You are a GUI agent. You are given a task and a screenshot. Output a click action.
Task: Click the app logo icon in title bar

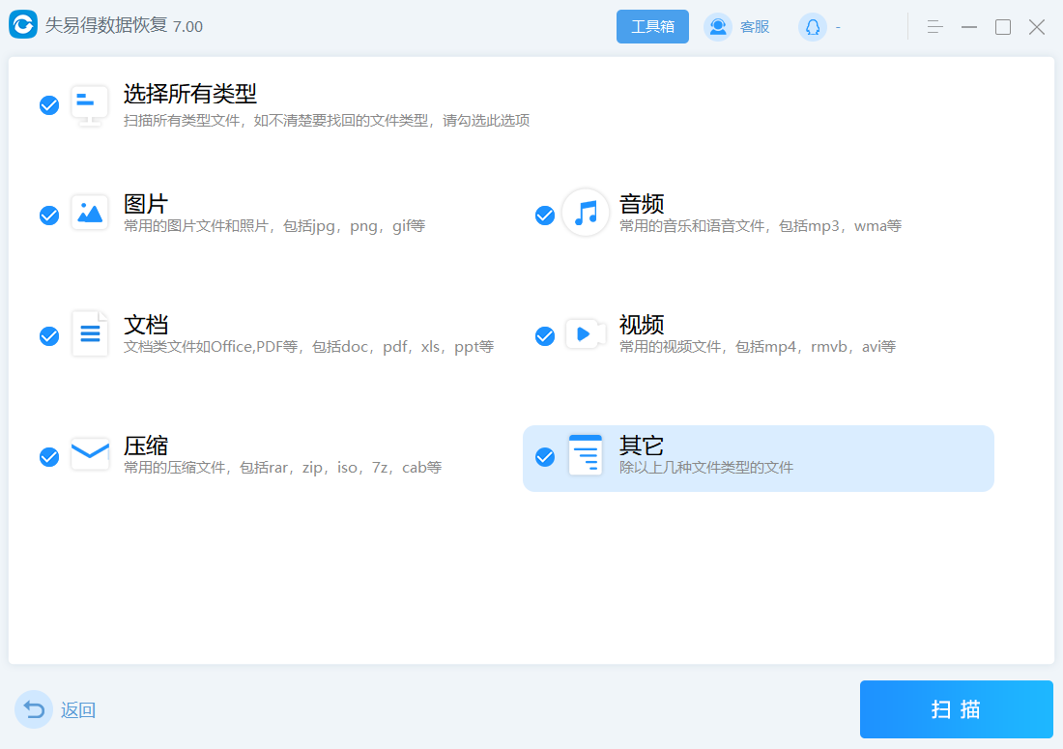tap(23, 25)
